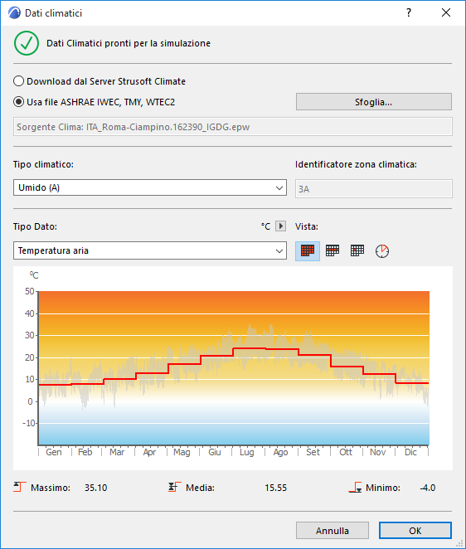Click the Lug month label on chart
Screen dimensions: 466x549
pos(247,452)
